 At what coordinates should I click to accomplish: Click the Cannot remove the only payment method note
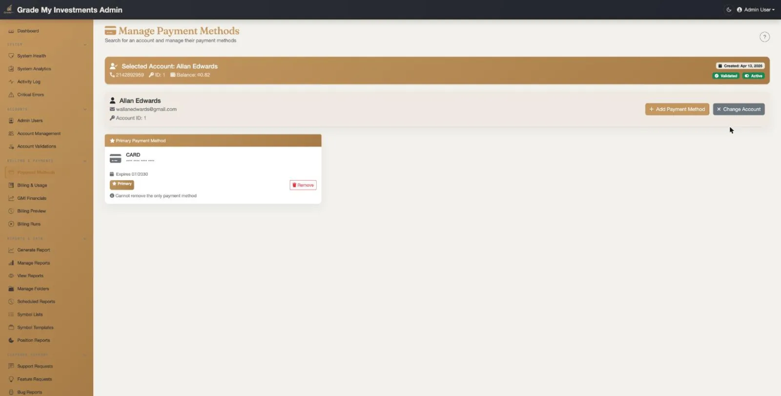click(156, 196)
